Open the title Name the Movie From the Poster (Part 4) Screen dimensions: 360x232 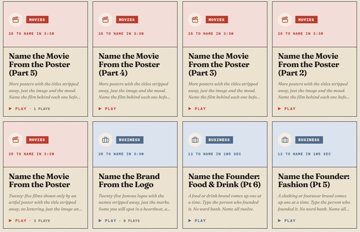(x=129, y=64)
